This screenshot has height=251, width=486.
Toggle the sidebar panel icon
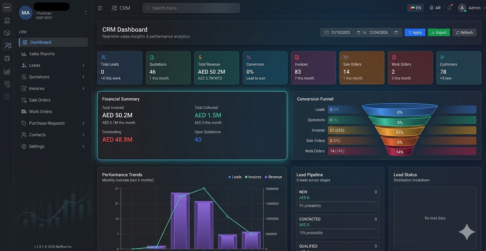[x=100, y=8]
